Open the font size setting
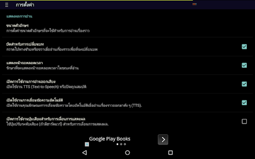Viewport: 255px width, 159px height. 127,28
